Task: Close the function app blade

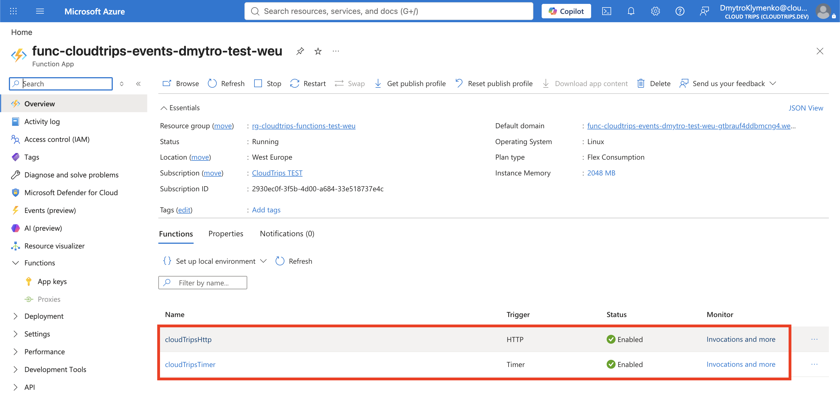Action: tap(819, 51)
